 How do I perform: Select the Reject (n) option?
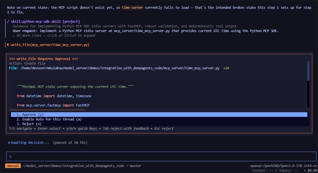(29, 124)
